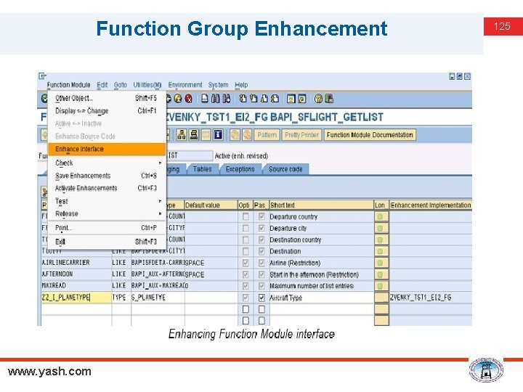Screen dimensions: 523x392
Task: Click the Default value column header
Action: 211,205
